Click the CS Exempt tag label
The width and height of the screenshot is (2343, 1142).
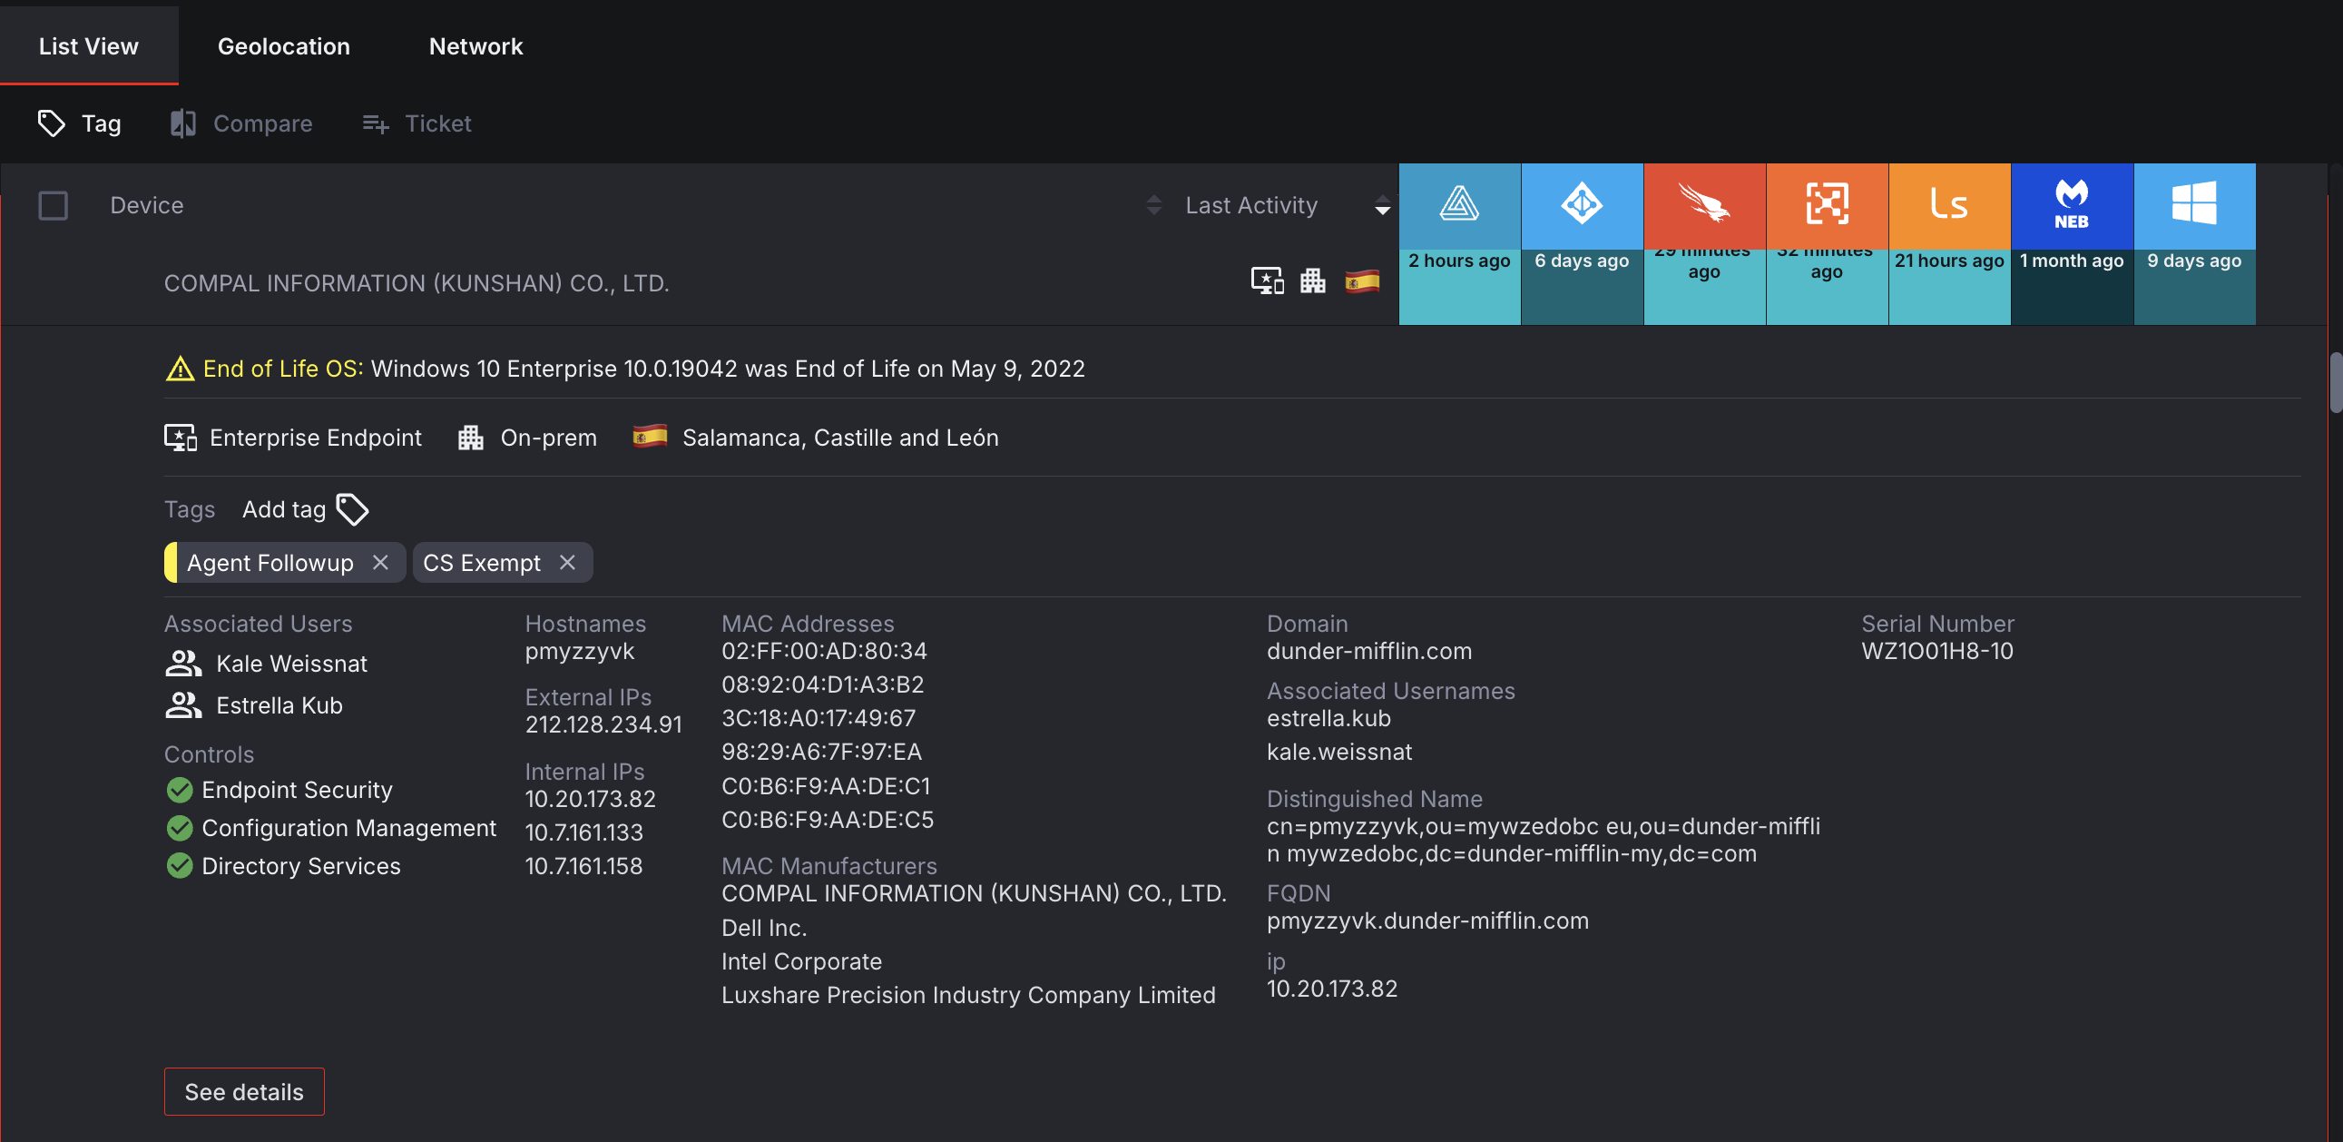pyautogui.click(x=482, y=562)
